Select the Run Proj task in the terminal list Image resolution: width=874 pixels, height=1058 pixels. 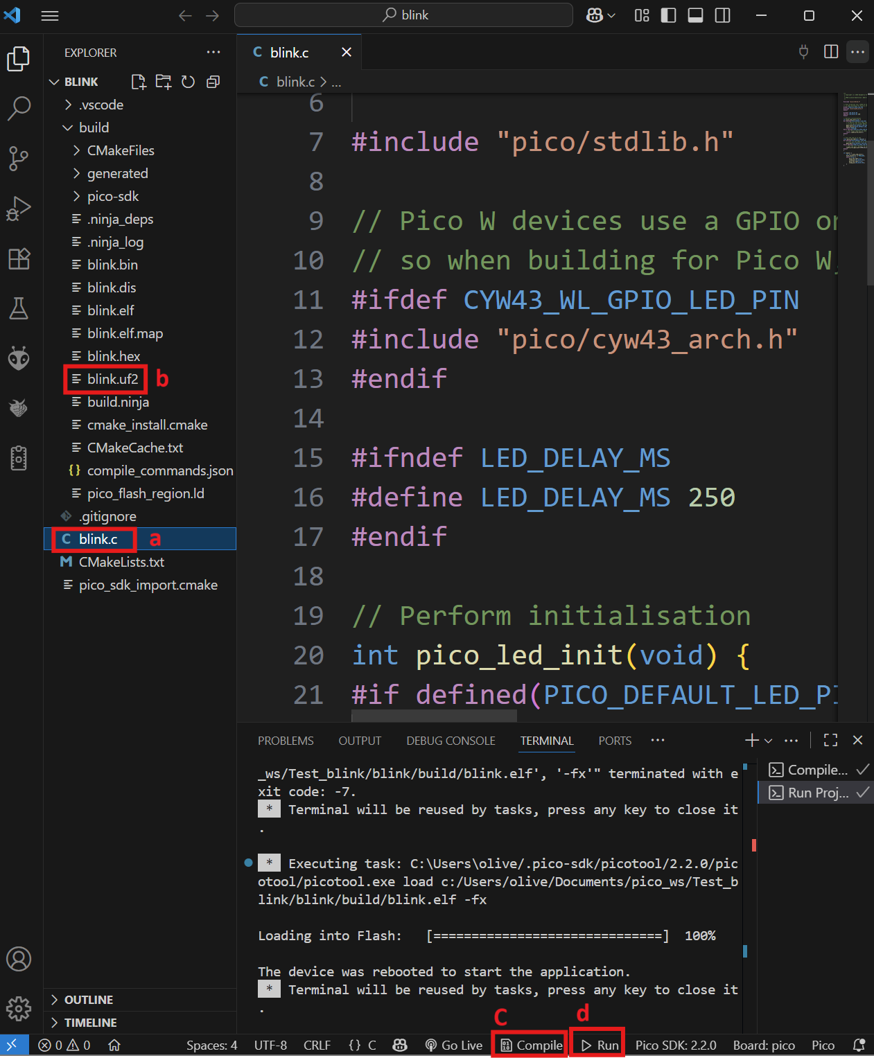[814, 793]
